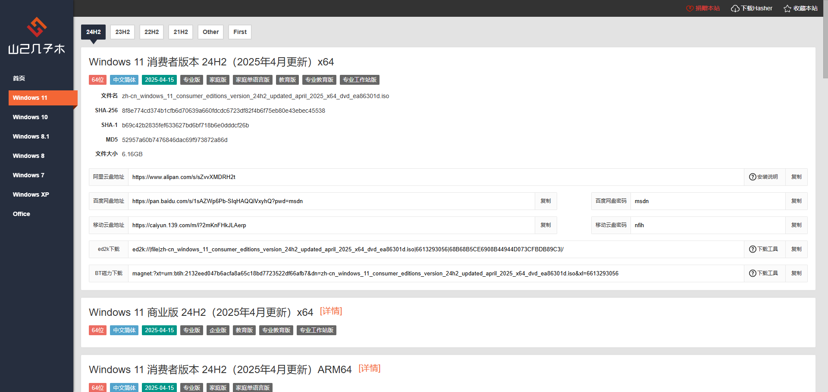The width and height of the screenshot is (828, 392).
Task: Click the help icon in the Alipan row
Action: tap(753, 177)
